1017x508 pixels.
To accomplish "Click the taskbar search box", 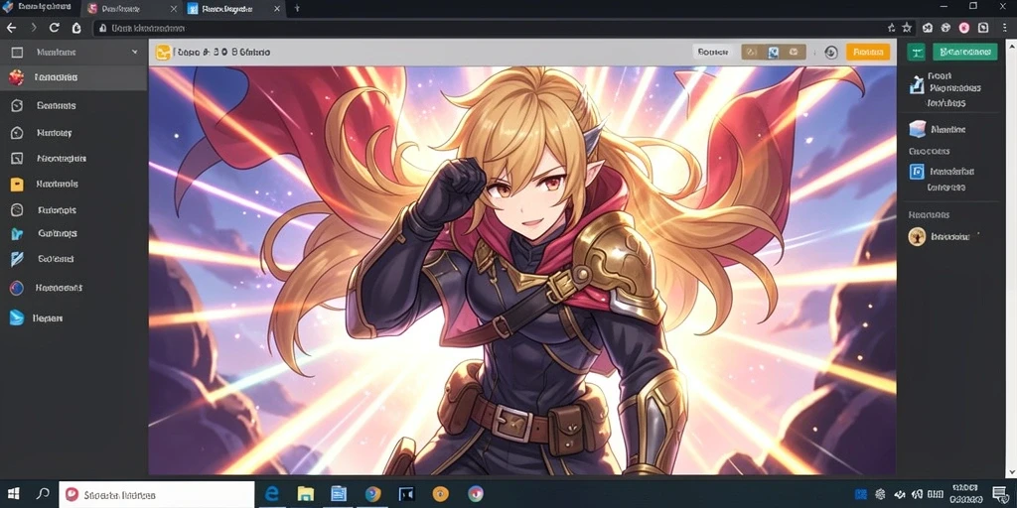I will coord(156,495).
